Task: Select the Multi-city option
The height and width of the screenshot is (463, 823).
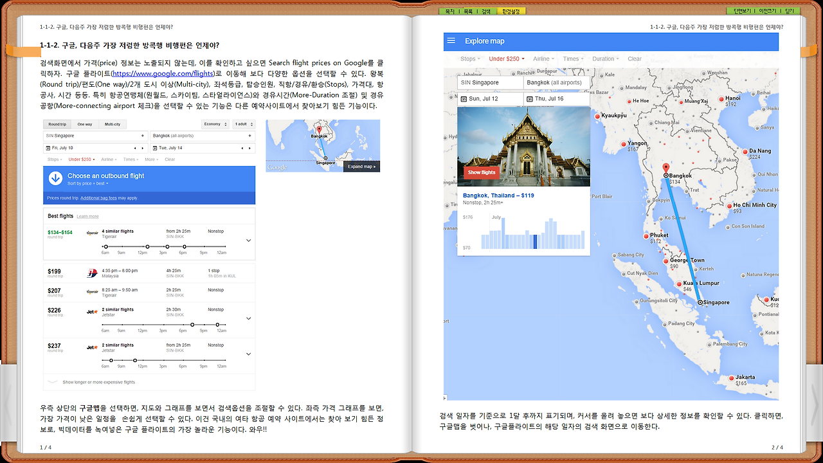Action: (112, 124)
